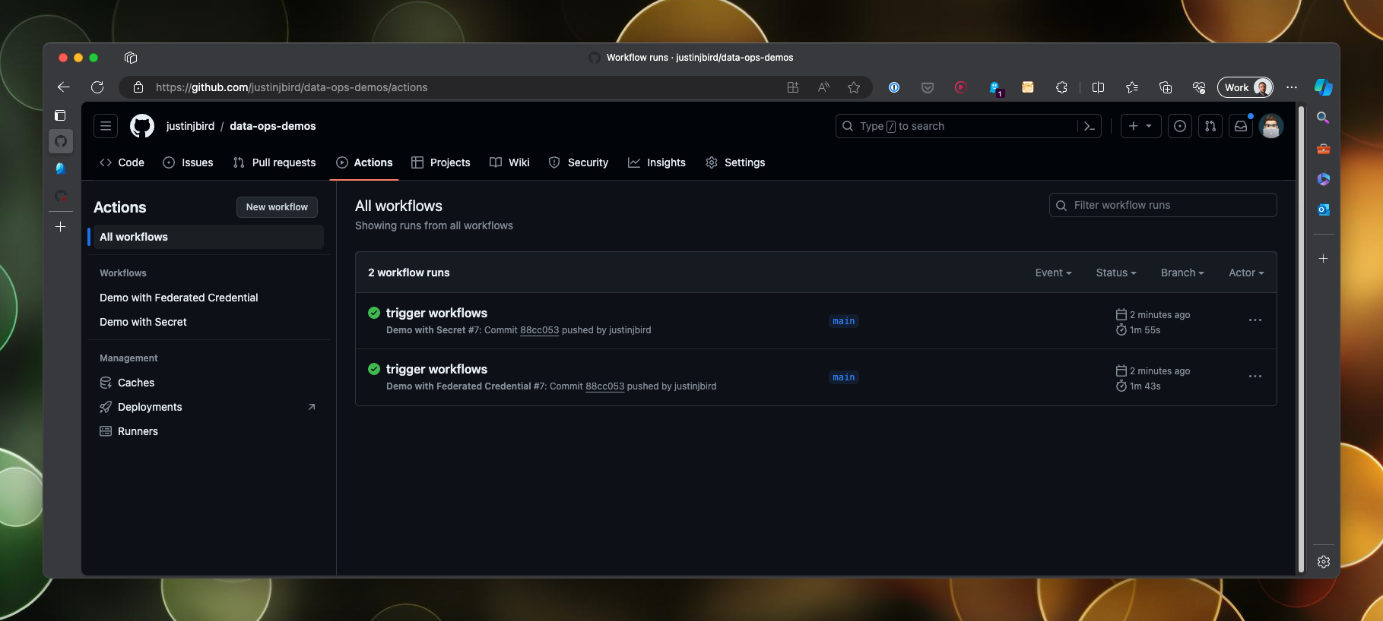Reload the current page

(x=97, y=87)
